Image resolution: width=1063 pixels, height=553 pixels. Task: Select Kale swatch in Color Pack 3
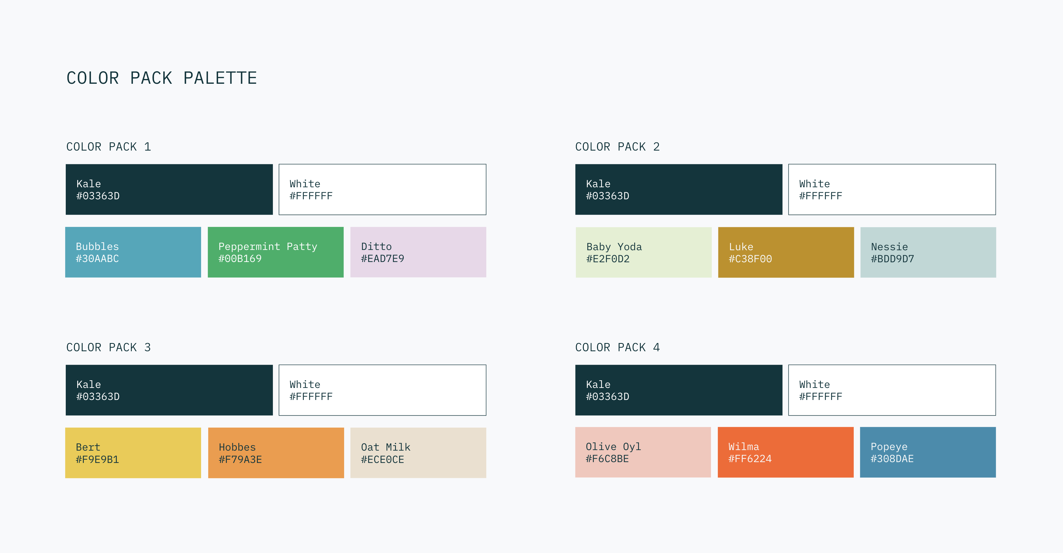coord(169,390)
